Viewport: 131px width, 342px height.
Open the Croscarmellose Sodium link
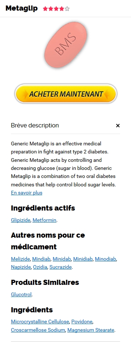point(38,330)
